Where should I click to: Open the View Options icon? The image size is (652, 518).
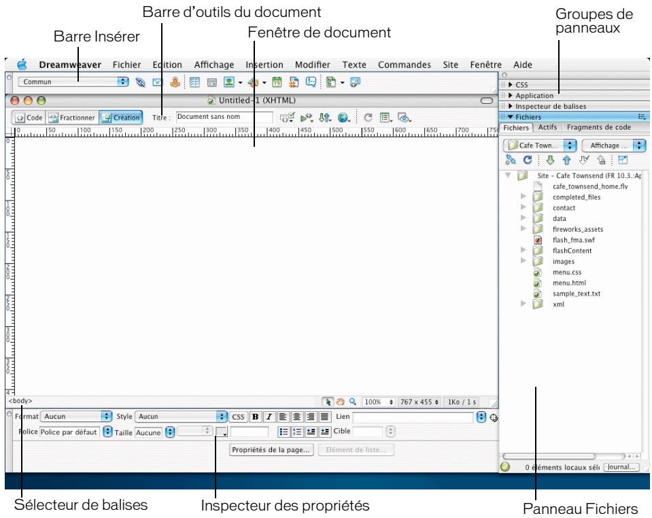click(x=385, y=118)
